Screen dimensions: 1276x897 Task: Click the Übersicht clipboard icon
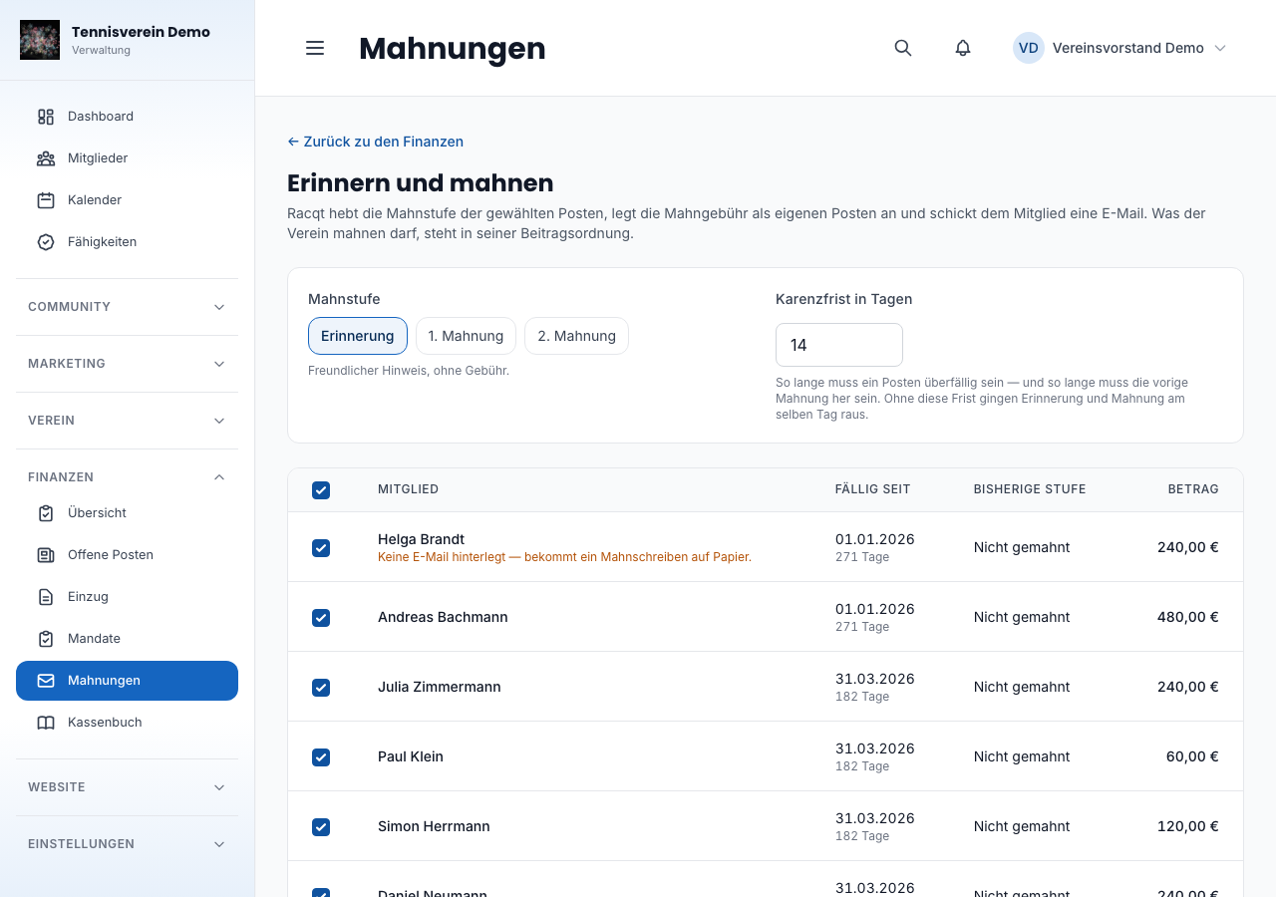click(x=46, y=513)
